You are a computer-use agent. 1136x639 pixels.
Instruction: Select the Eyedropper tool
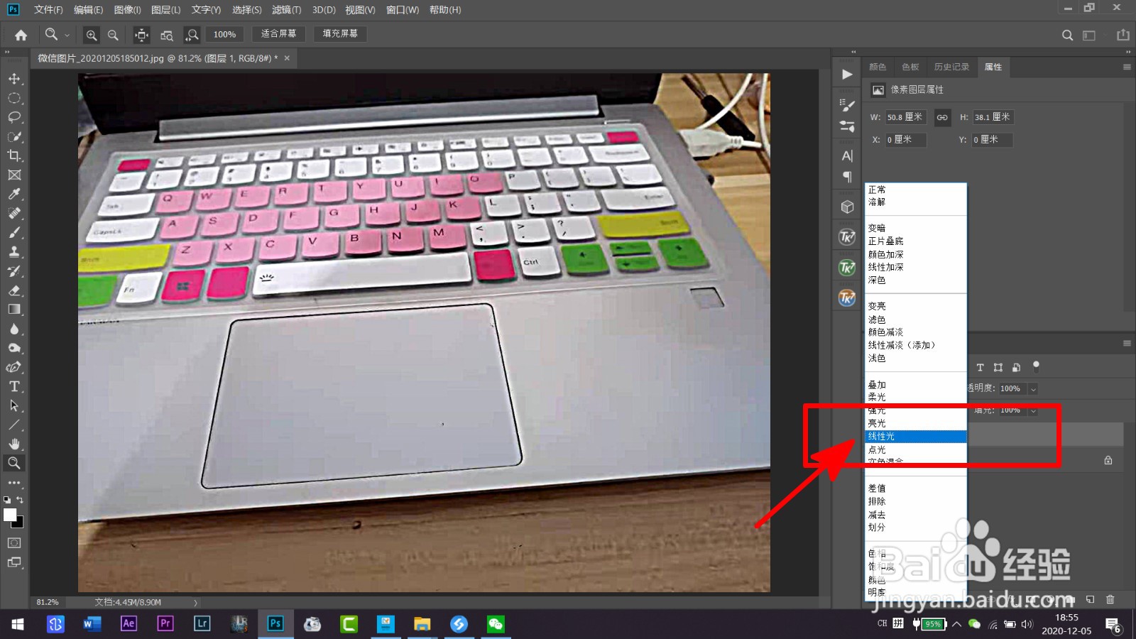tap(14, 194)
